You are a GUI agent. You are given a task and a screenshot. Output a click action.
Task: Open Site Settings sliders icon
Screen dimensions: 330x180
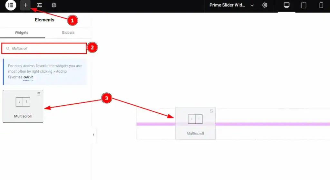[39, 5]
